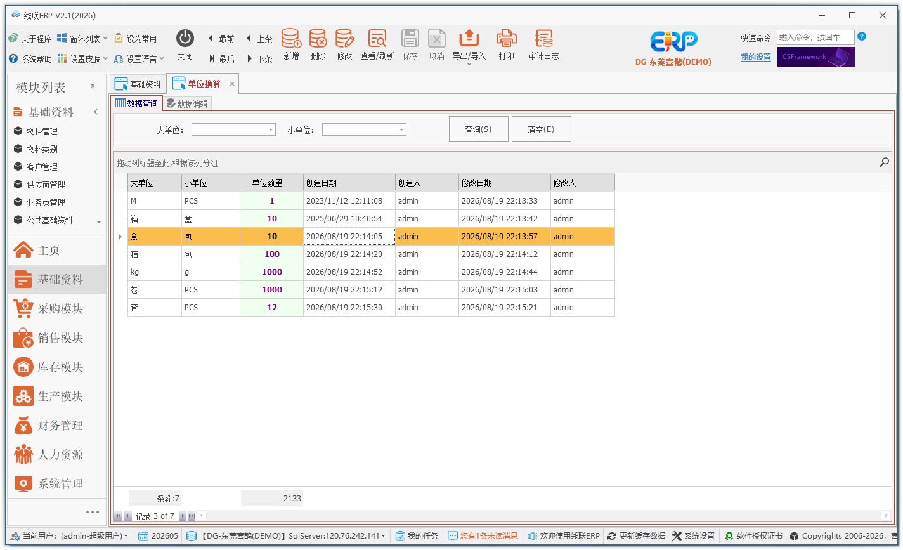Open 系统帮助 menu item
Screen dimensions: 903x550
pos(30,59)
